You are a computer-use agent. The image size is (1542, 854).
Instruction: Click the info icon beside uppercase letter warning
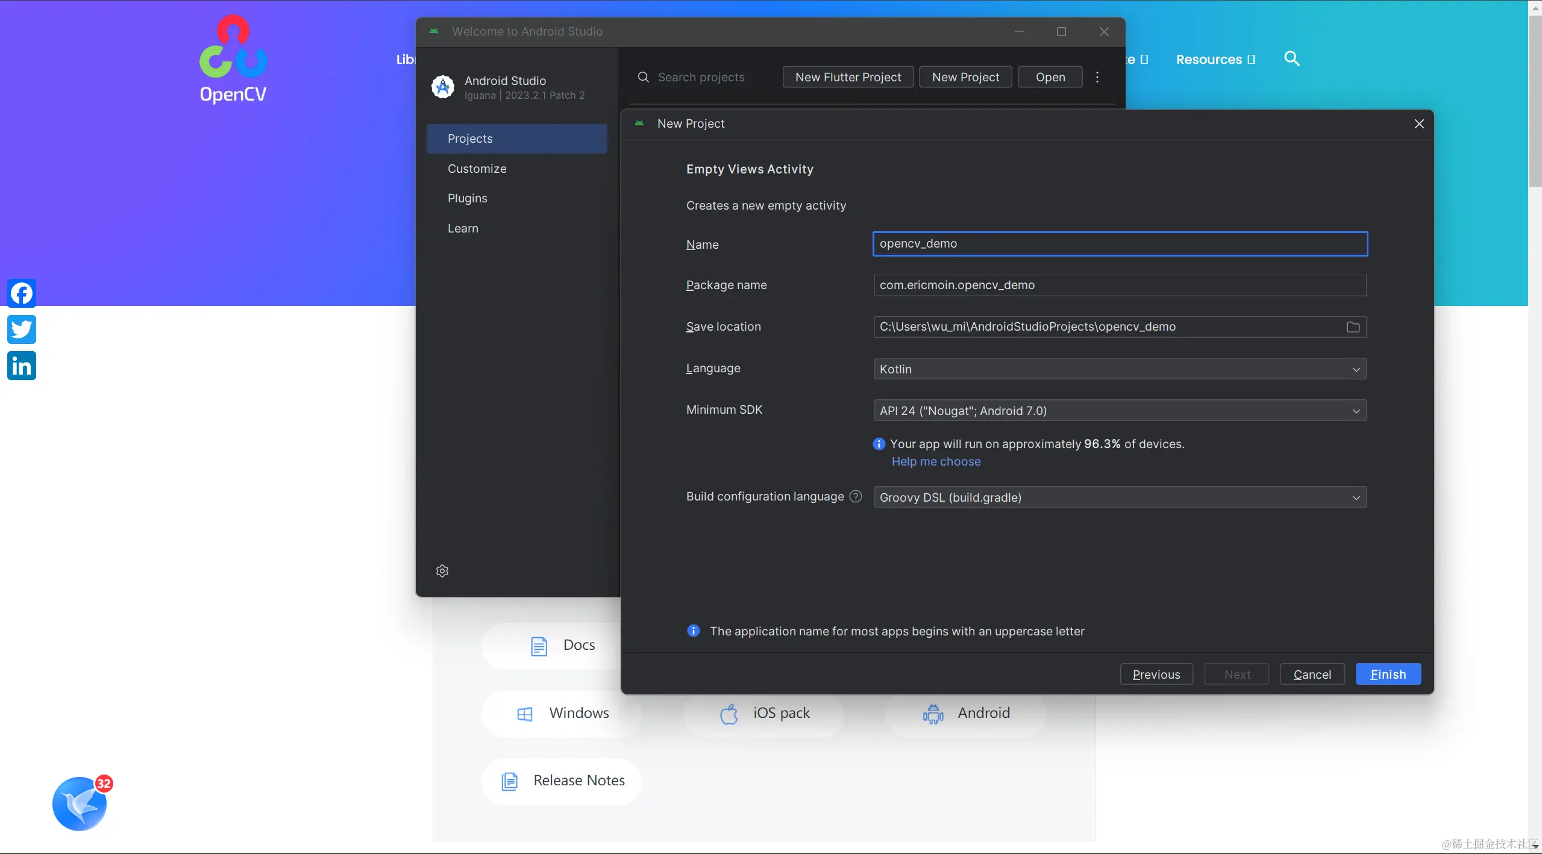694,631
